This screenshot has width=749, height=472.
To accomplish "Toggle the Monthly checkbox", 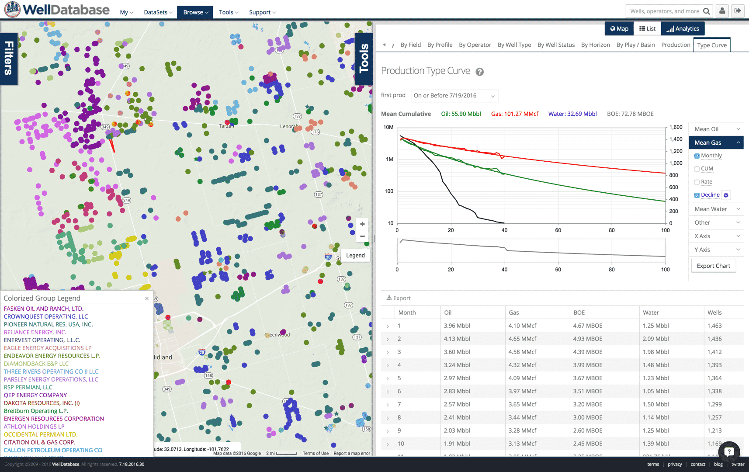I will [x=697, y=156].
